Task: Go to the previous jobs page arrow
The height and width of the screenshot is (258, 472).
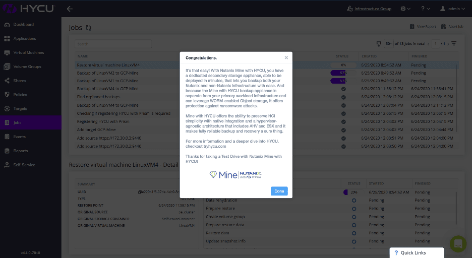Action: click(x=428, y=44)
